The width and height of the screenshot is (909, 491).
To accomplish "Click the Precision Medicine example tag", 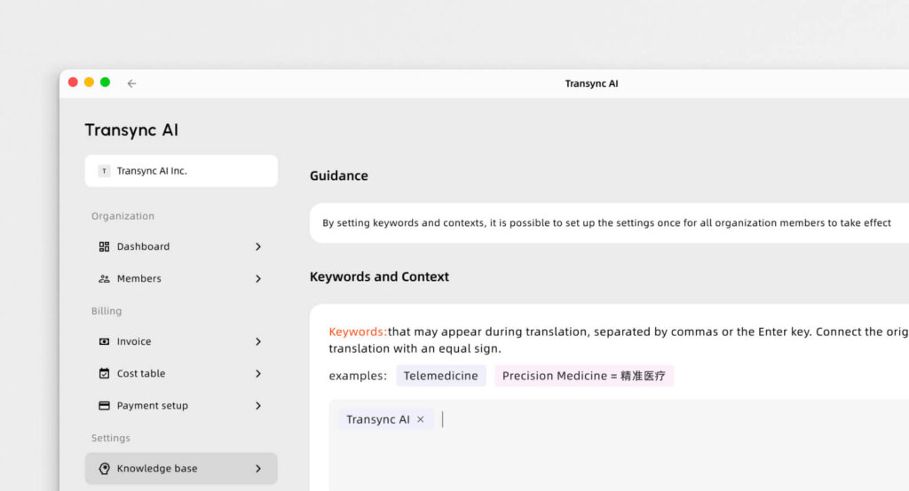I will coord(583,376).
